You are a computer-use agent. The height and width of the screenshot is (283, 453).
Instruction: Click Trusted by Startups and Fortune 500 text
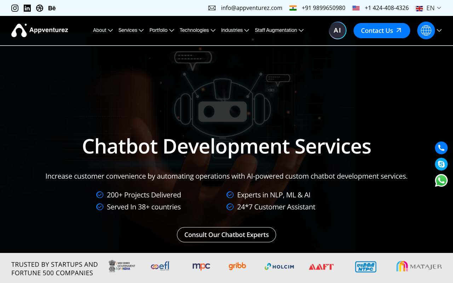click(x=55, y=268)
